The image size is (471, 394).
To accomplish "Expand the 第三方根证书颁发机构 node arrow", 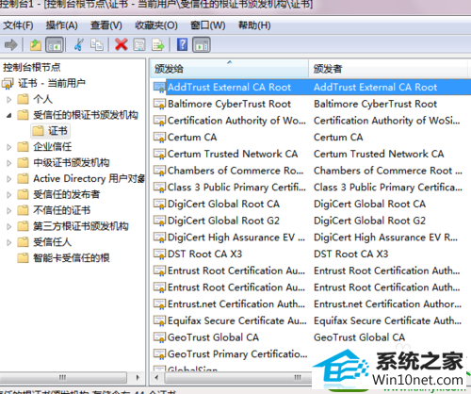I will [8, 226].
